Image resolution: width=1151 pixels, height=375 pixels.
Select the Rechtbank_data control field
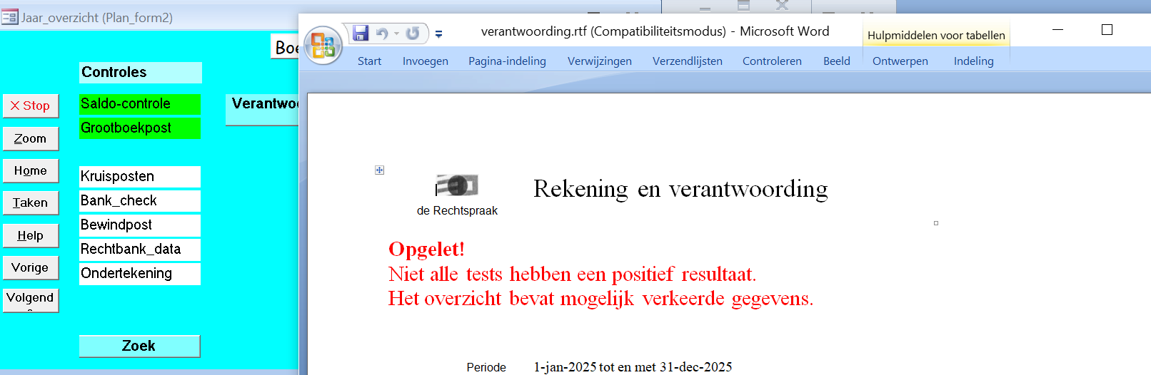140,250
